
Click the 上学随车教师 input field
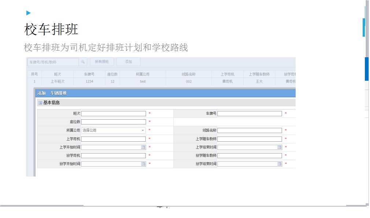coord(249,139)
